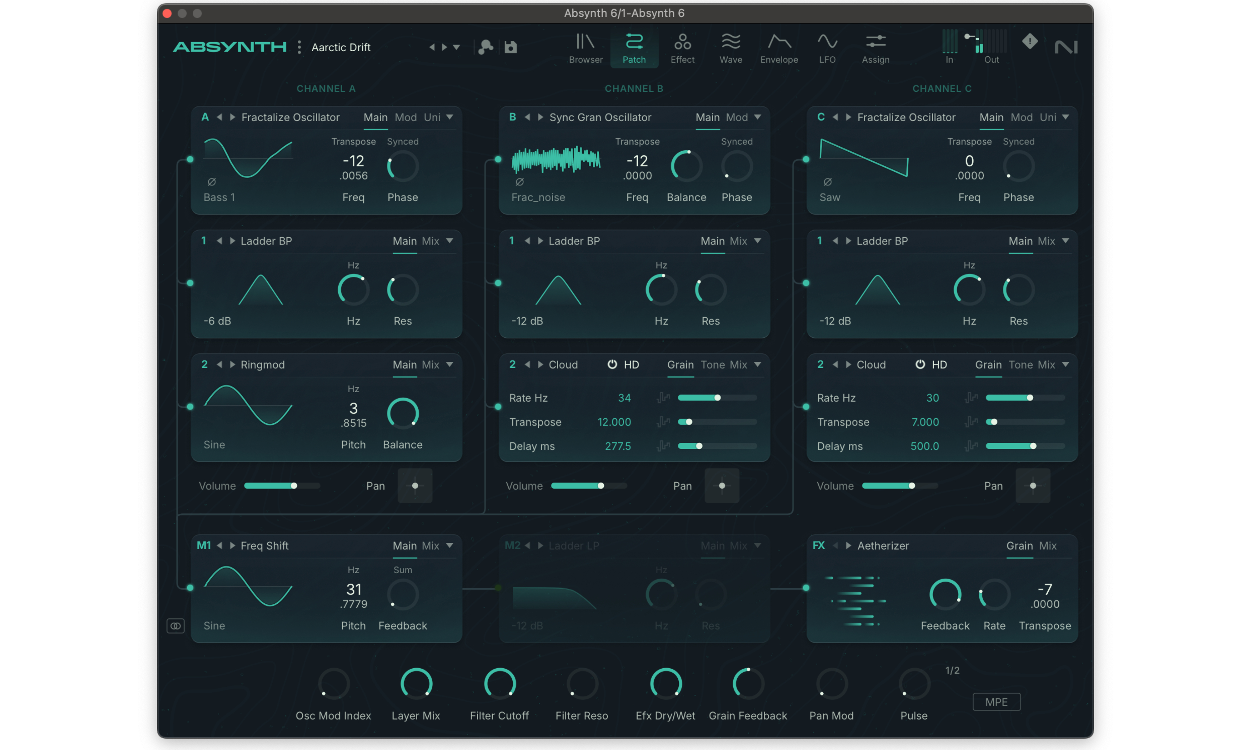Select Tone tab in Channel B Cloud
The height and width of the screenshot is (750, 1251).
tap(712, 364)
